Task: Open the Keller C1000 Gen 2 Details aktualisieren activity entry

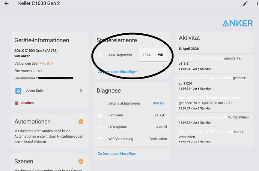Action: pos(209,98)
